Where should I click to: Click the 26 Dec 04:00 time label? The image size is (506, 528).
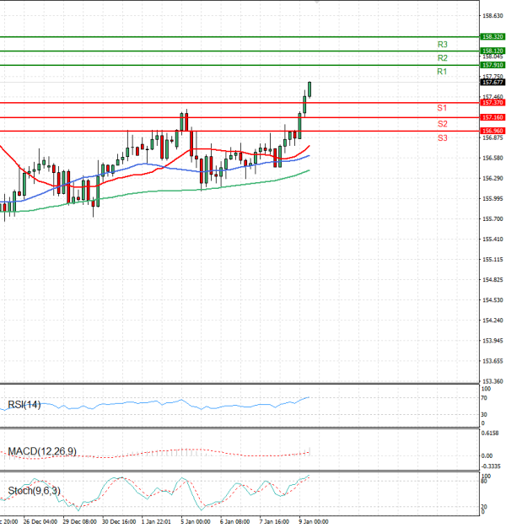tap(39, 522)
